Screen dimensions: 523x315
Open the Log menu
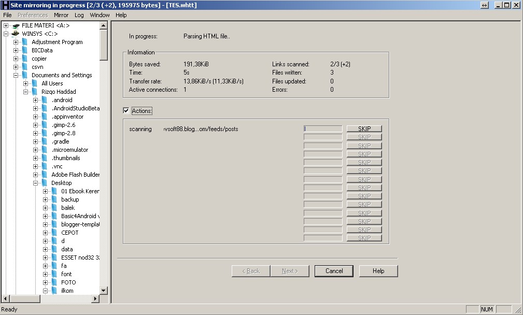click(79, 15)
